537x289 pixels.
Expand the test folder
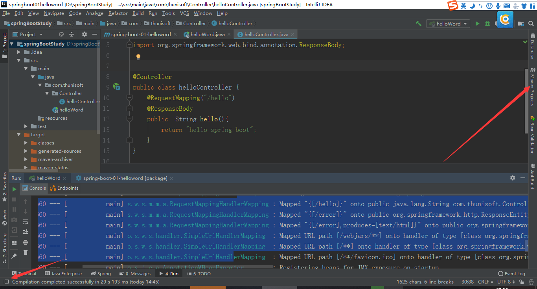26,126
